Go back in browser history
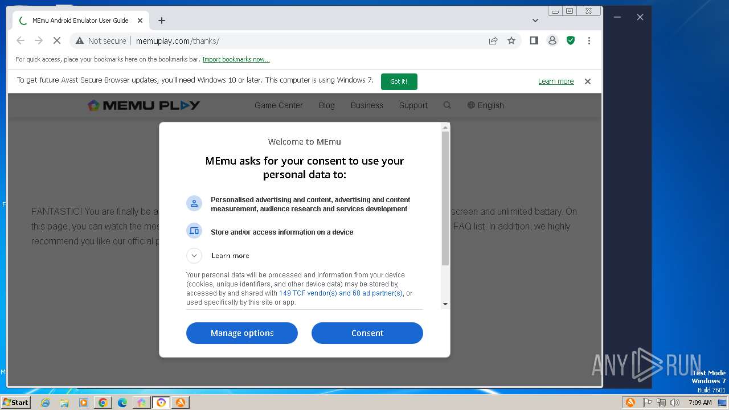729x410 pixels. (x=21, y=40)
